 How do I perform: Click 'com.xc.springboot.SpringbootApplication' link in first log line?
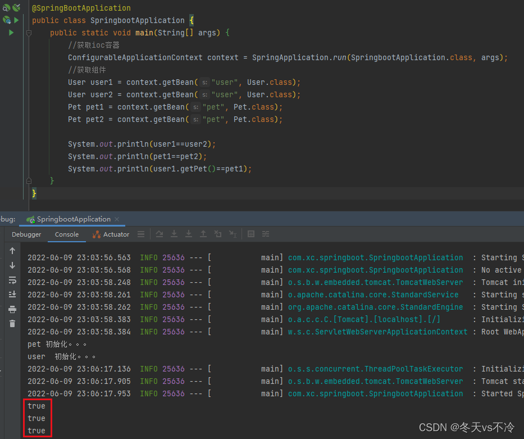(376, 258)
